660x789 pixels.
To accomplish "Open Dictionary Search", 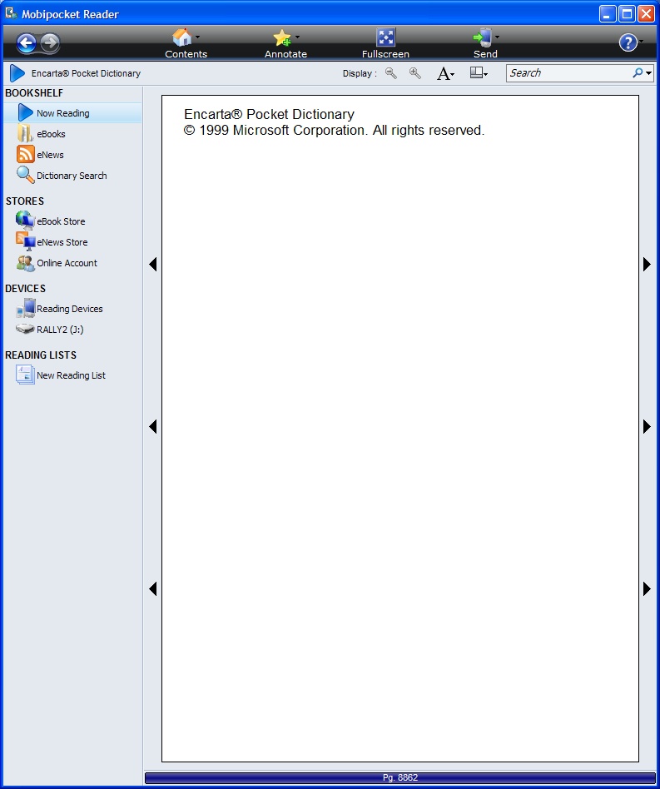I will (72, 176).
